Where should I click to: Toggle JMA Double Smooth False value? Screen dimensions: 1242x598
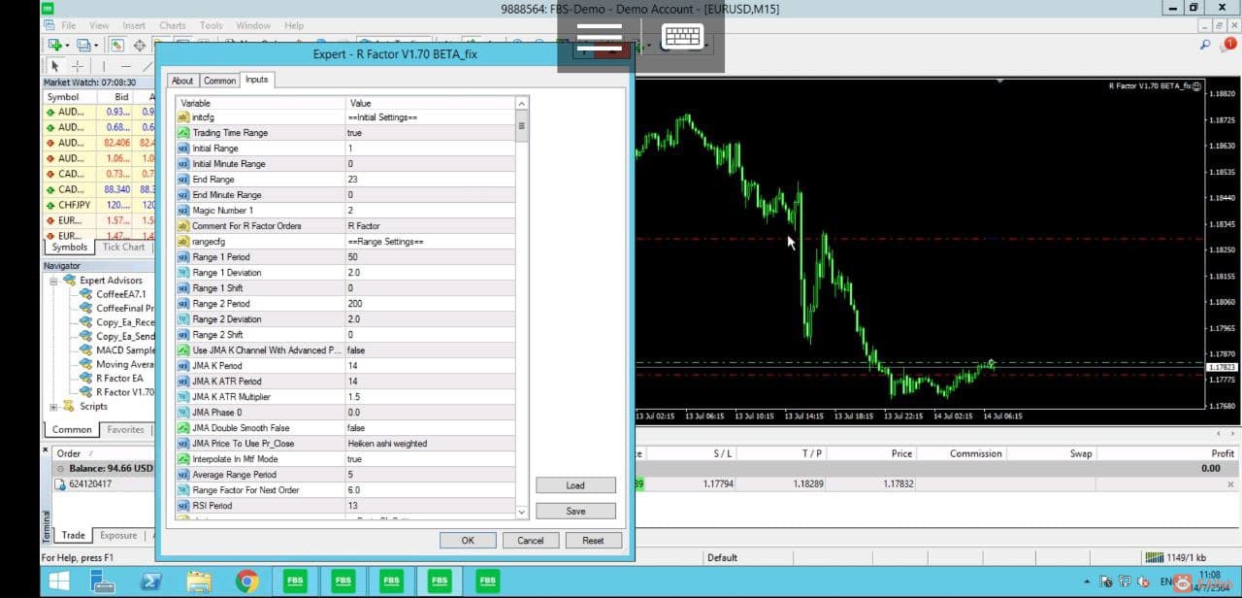click(432, 428)
